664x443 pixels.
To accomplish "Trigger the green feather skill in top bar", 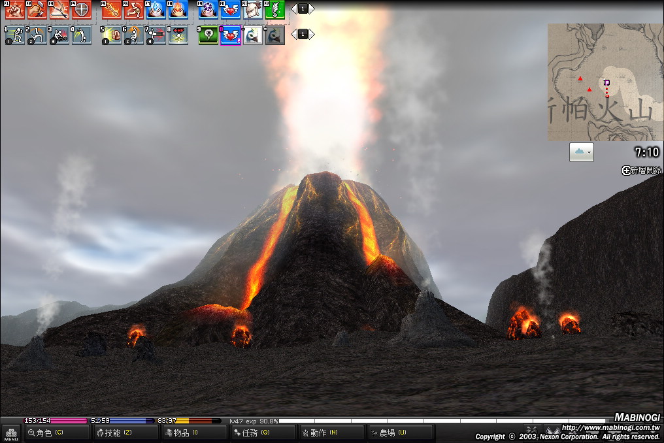I will [x=274, y=9].
